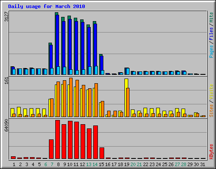Click day 10 axis label
The width and height of the screenshot is (216, 169).
pyautogui.click(x=70, y=164)
